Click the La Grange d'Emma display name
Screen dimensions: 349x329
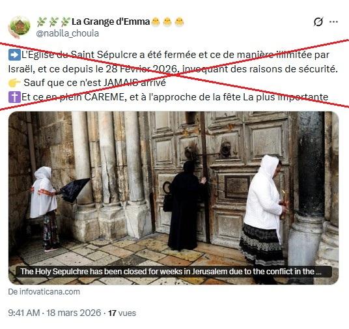111,21
